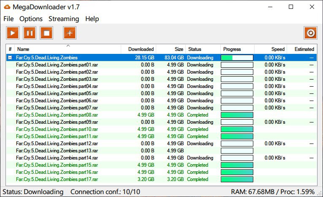Collapse the Far.Cry.5.Dead.Living.Zombies package tree
The width and height of the screenshot is (323, 197).
click(10, 58)
